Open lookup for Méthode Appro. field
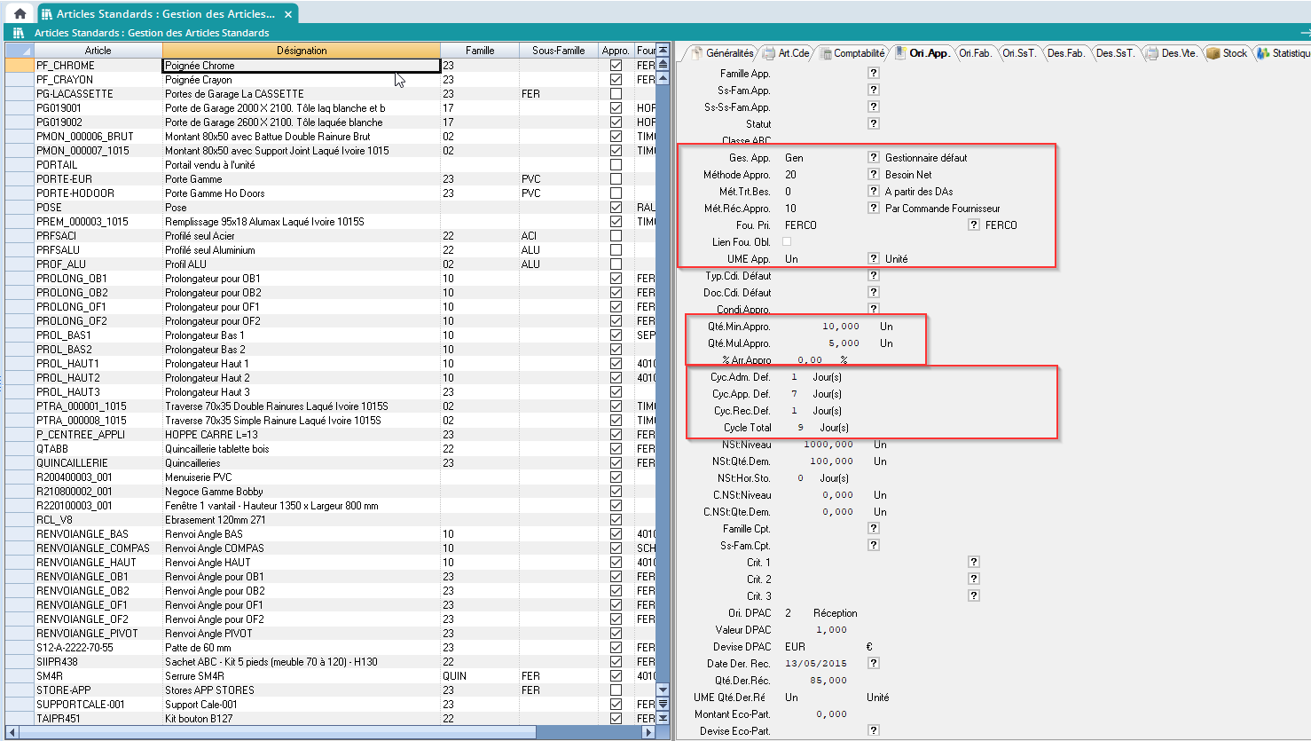Screen dimensions: 1311x741 click(874, 175)
